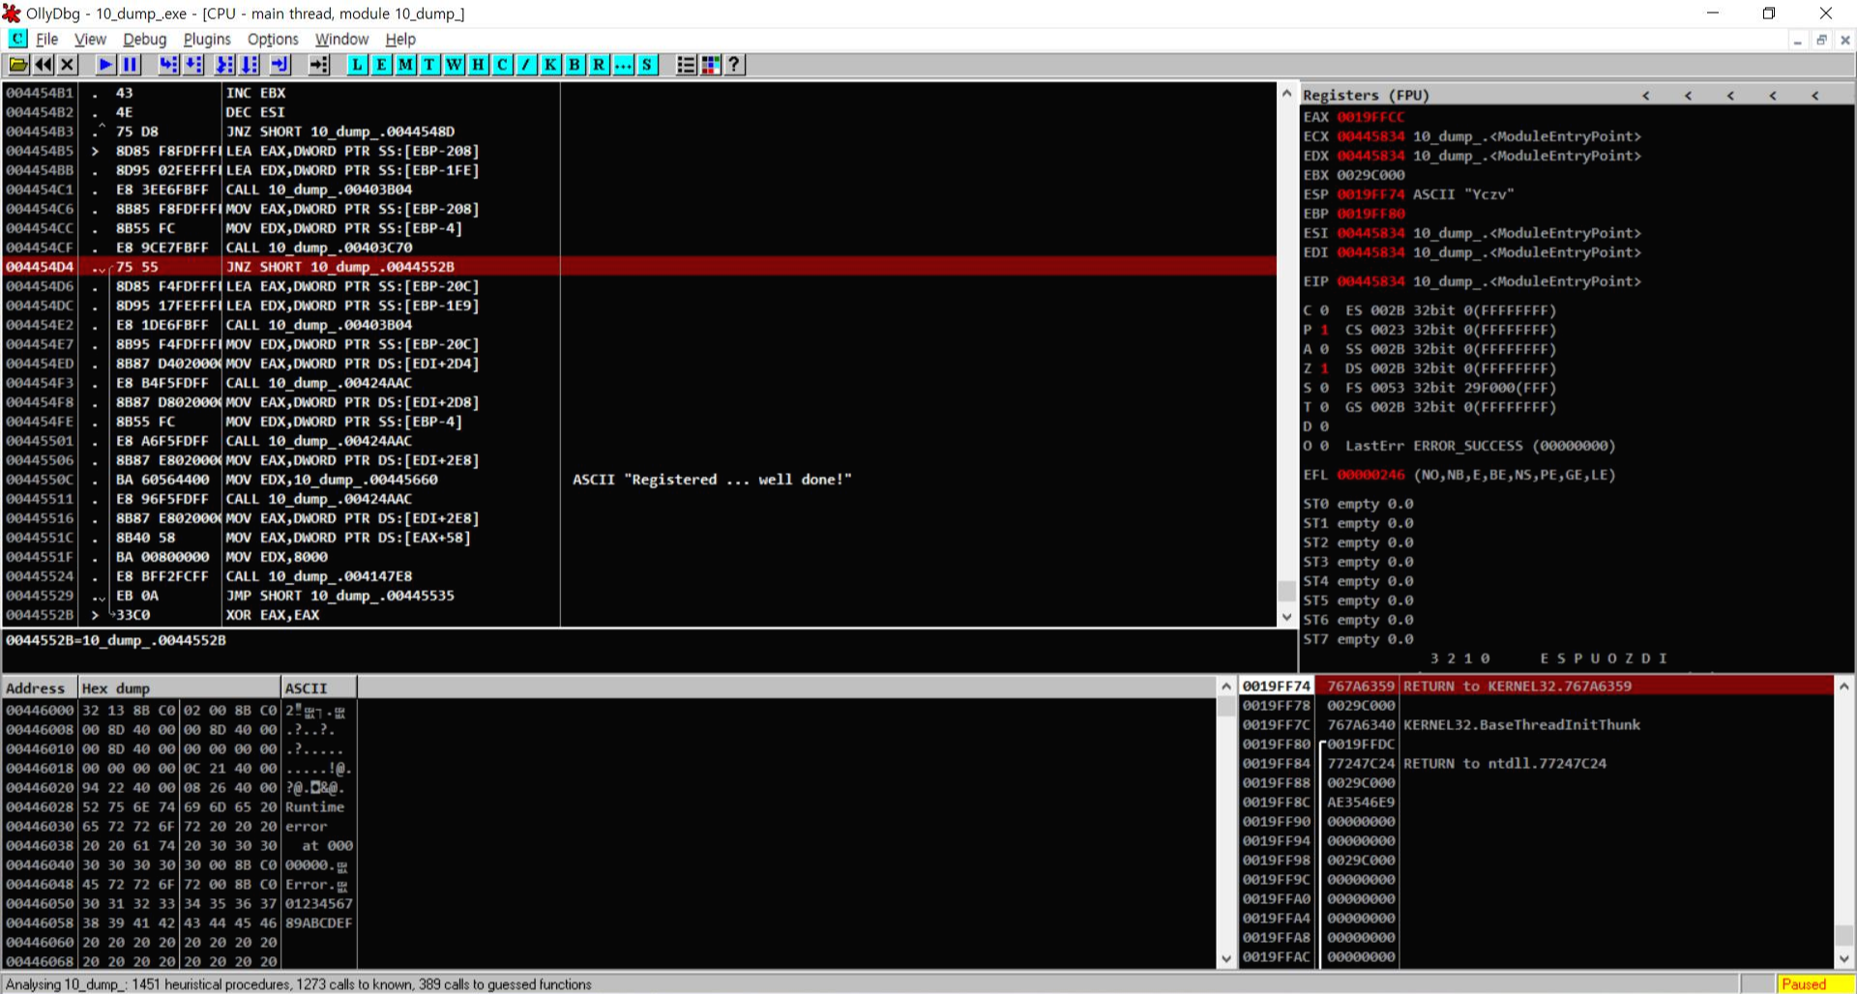Click the Trace into toolbar icon

pyautogui.click(x=225, y=65)
